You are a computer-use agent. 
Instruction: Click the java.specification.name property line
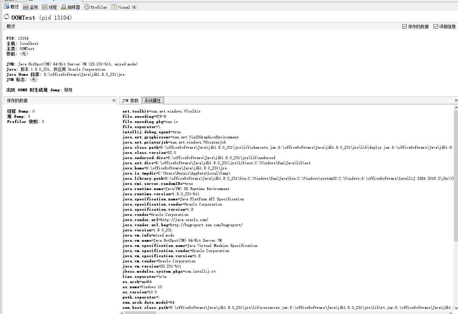point(183,199)
